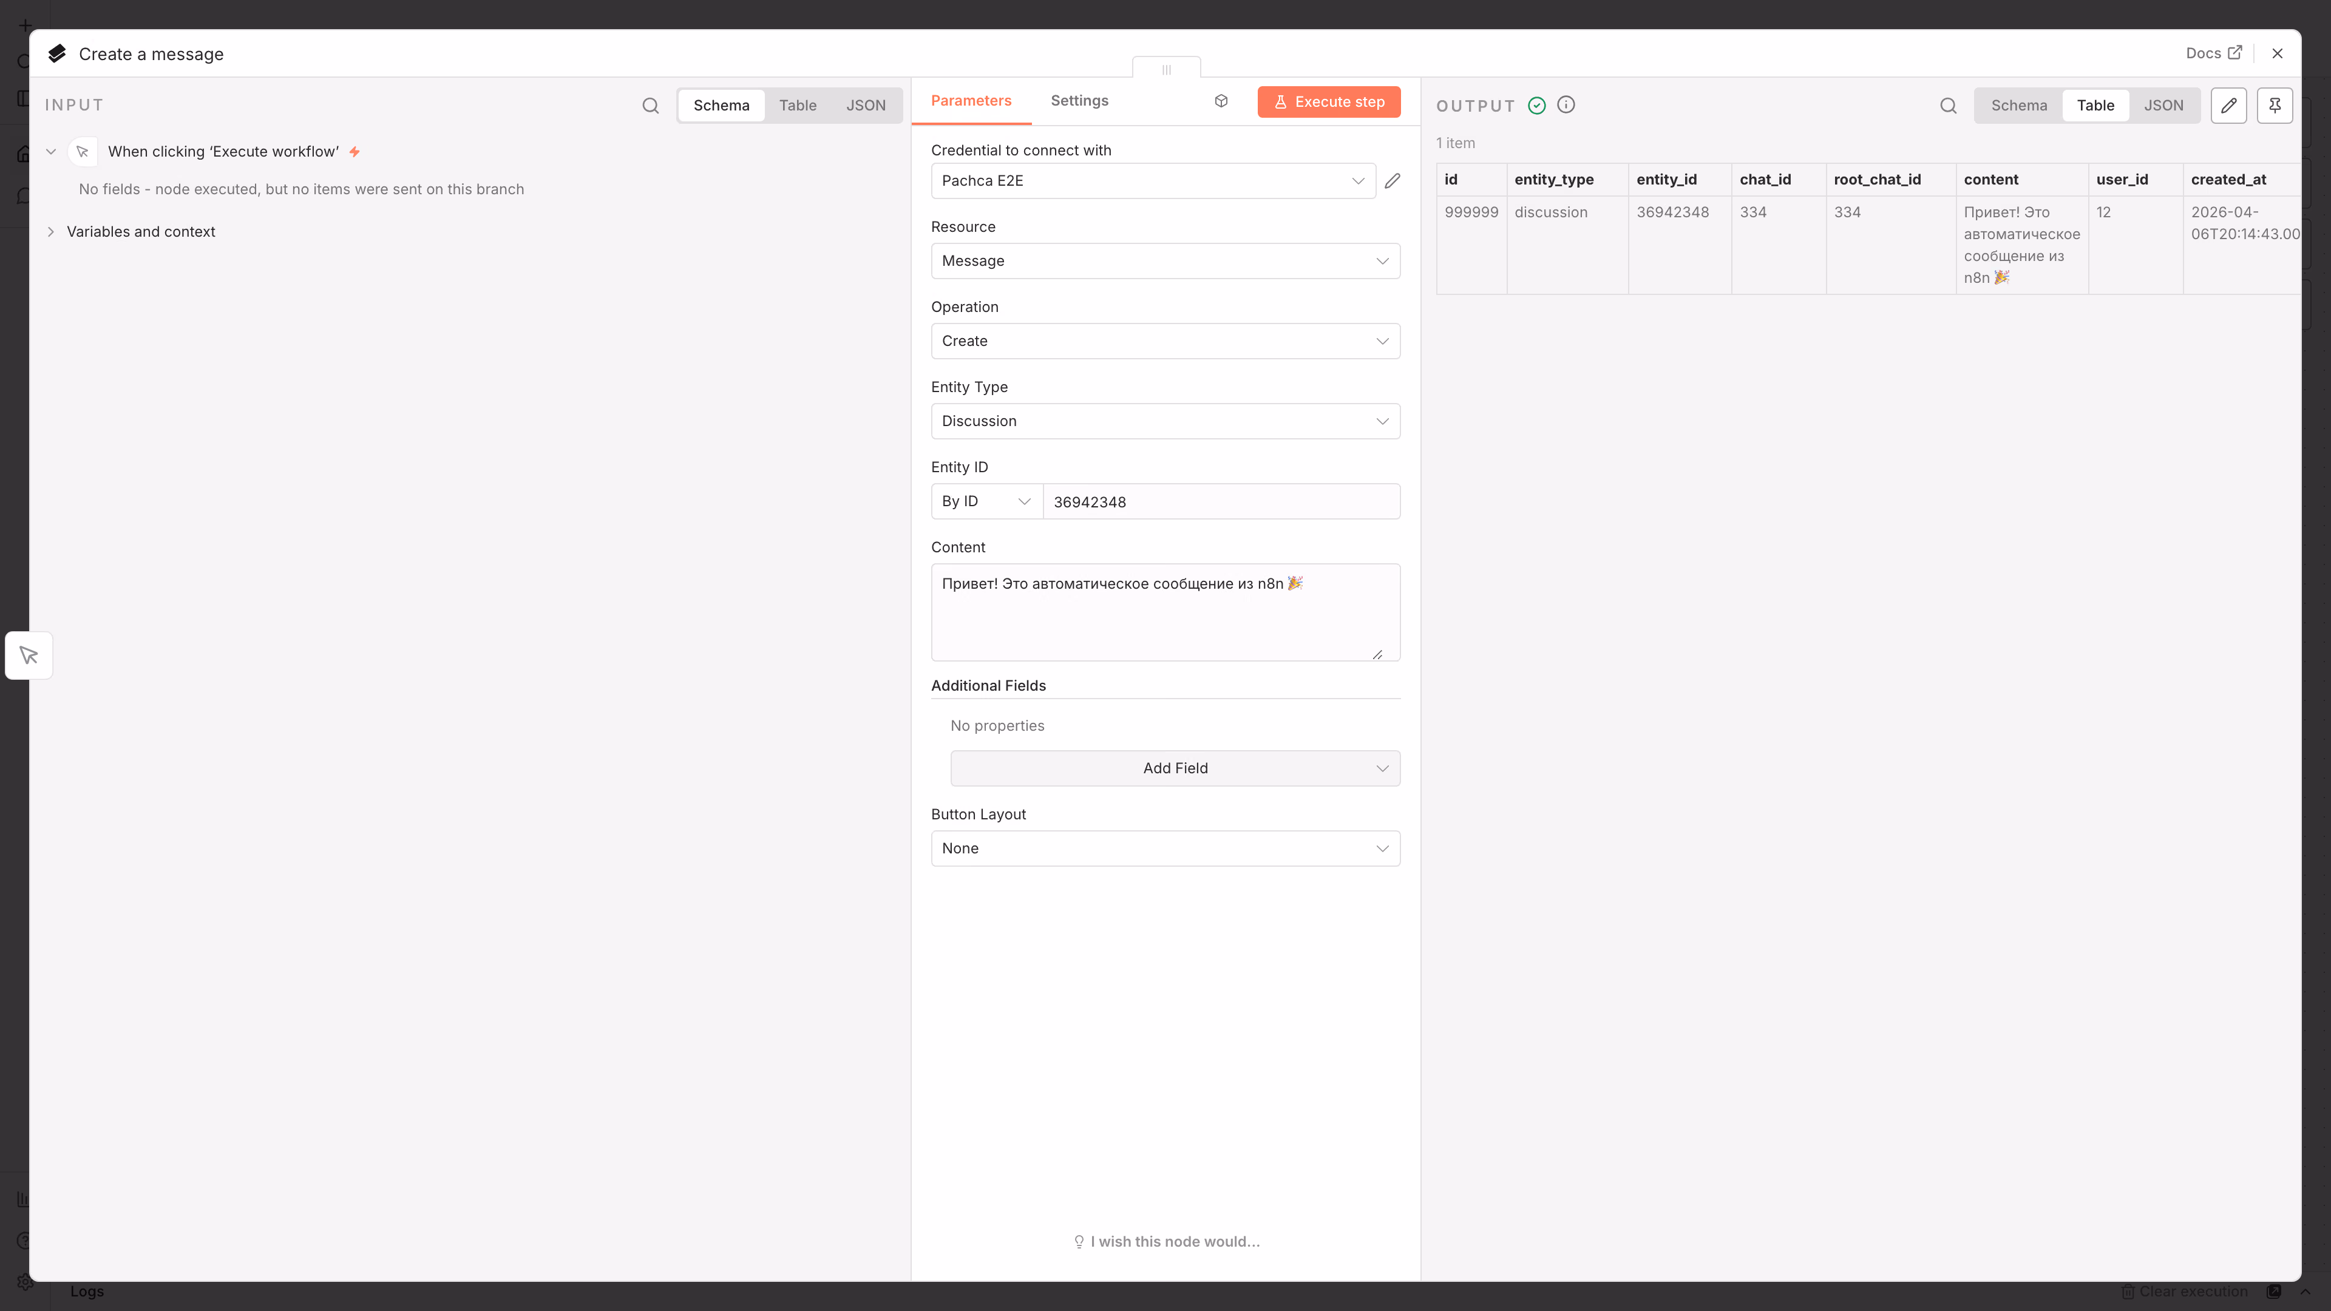Select the Parameters tab

click(970, 100)
